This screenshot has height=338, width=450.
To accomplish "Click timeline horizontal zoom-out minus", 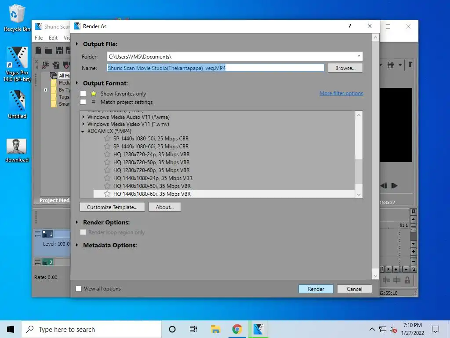I will pyautogui.click(x=406, y=269).
